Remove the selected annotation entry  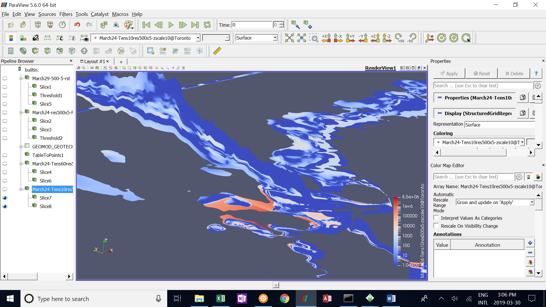pos(530,253)
